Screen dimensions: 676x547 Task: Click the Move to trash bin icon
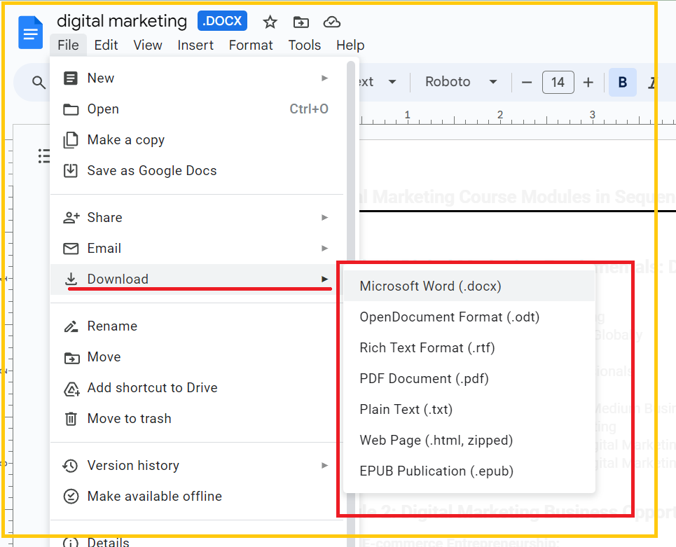[x=71, y=419]
